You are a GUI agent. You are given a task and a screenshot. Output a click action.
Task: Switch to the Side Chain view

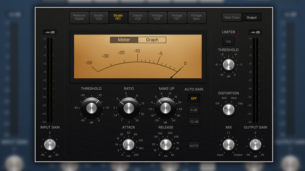(x=232, y=17)
